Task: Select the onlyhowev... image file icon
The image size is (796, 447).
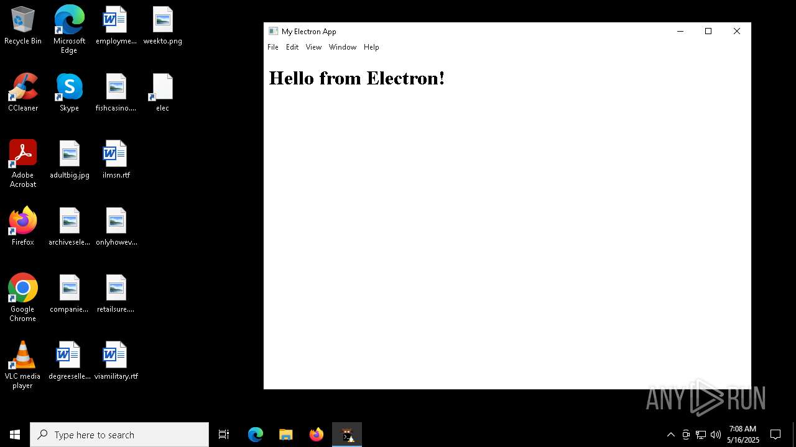Action: (116, 227)
